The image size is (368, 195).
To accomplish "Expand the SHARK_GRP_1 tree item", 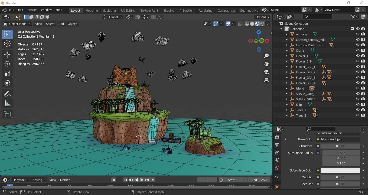I will (x=286, y=94).
